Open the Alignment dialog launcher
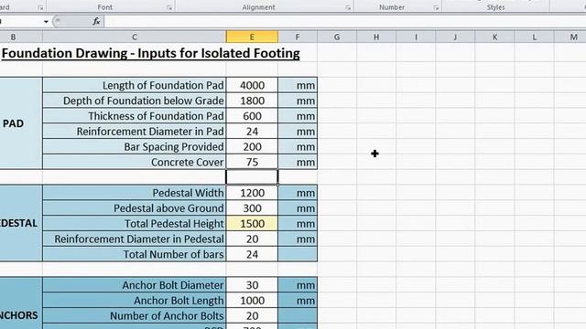 click(348, 7)
